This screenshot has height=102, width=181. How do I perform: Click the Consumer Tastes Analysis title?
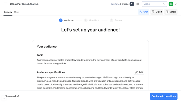[x=24, y=4]
